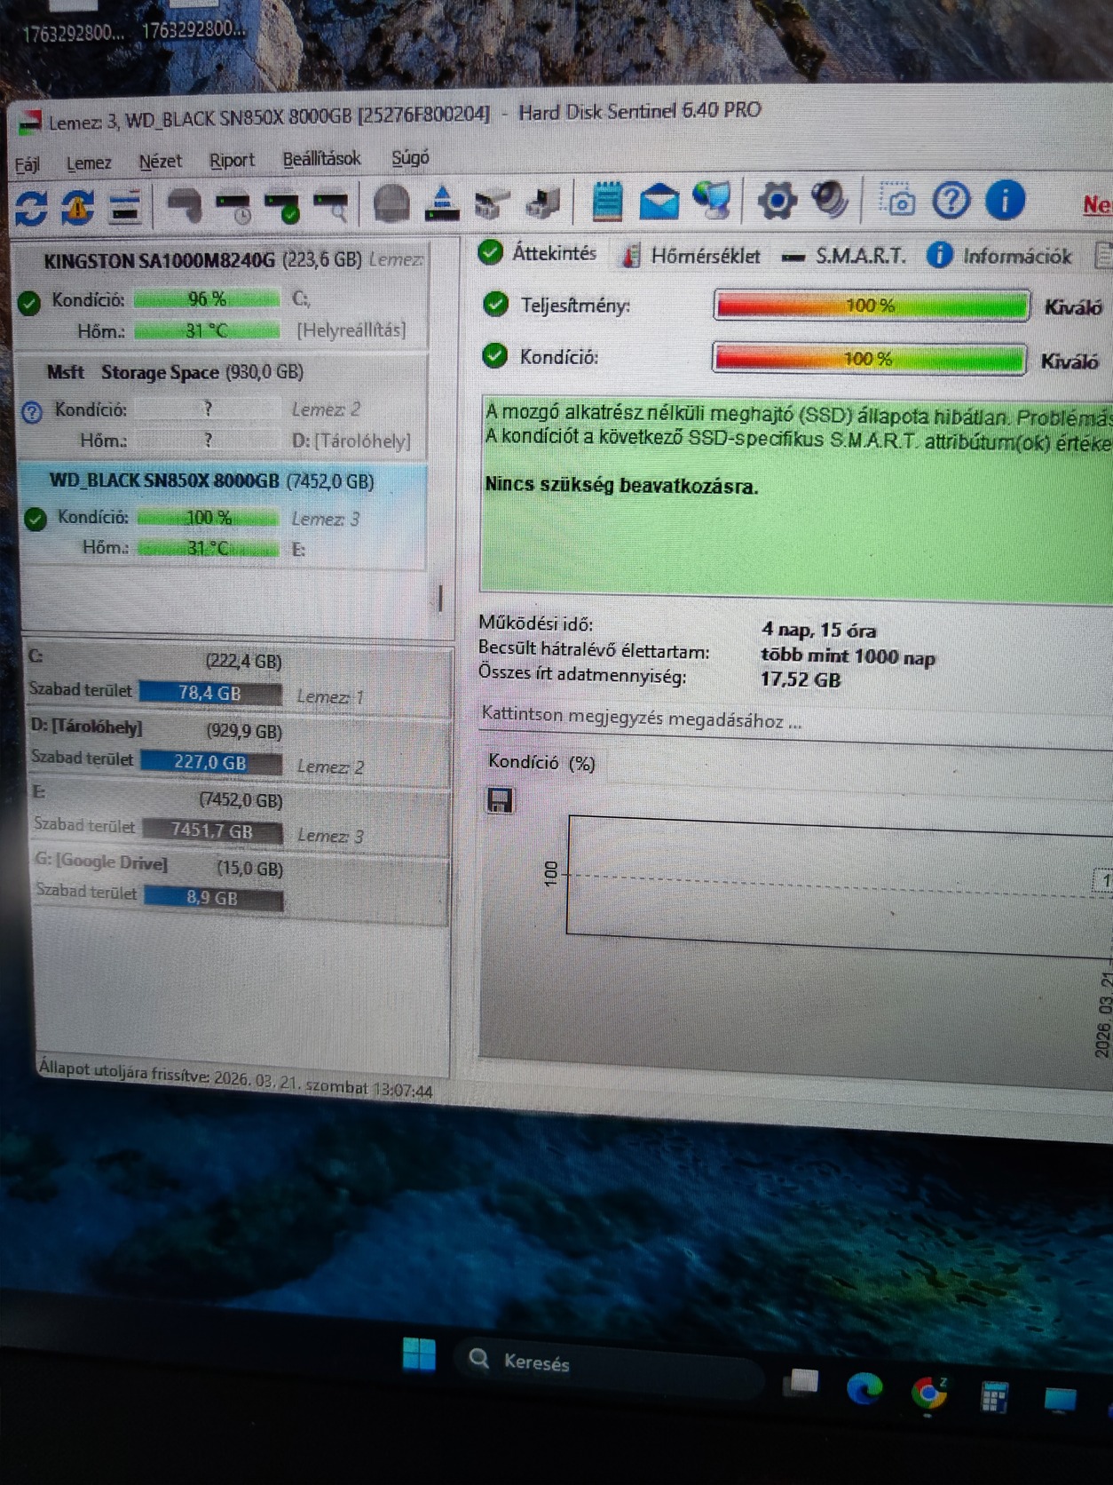
Task: Select the WD_BLACK SN850X 8000GB disk
Action: pos(222,514)
